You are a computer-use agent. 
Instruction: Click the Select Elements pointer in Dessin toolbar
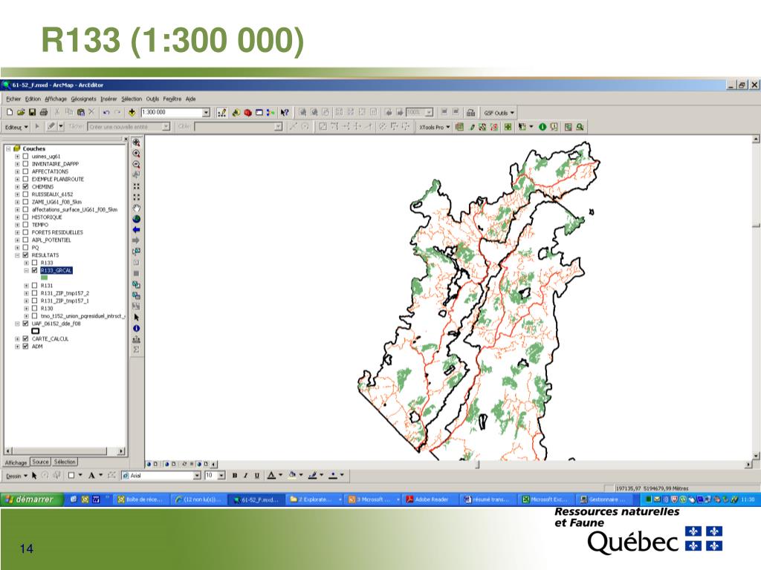[x=34, y=476]
